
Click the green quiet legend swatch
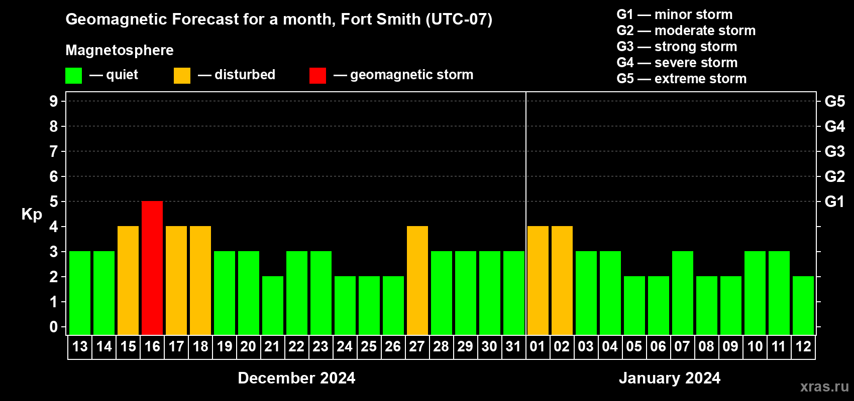pyautogui.click(x=73, y=76)
